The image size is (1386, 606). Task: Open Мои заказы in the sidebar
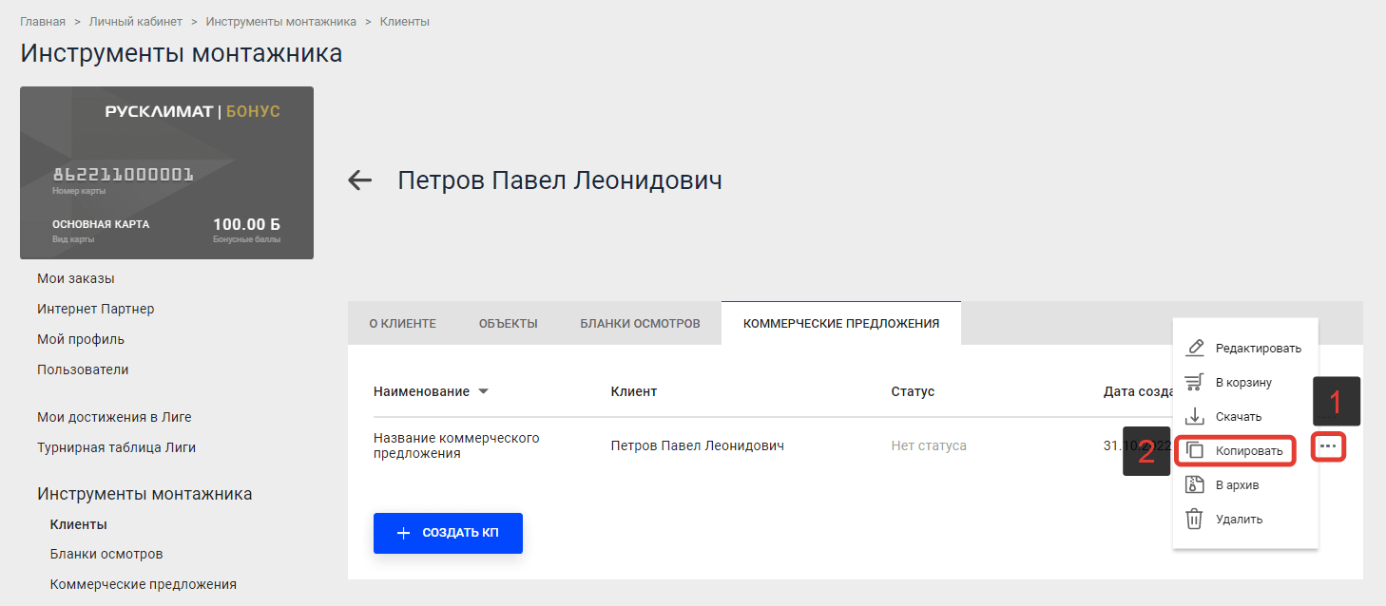coord(76,278)
